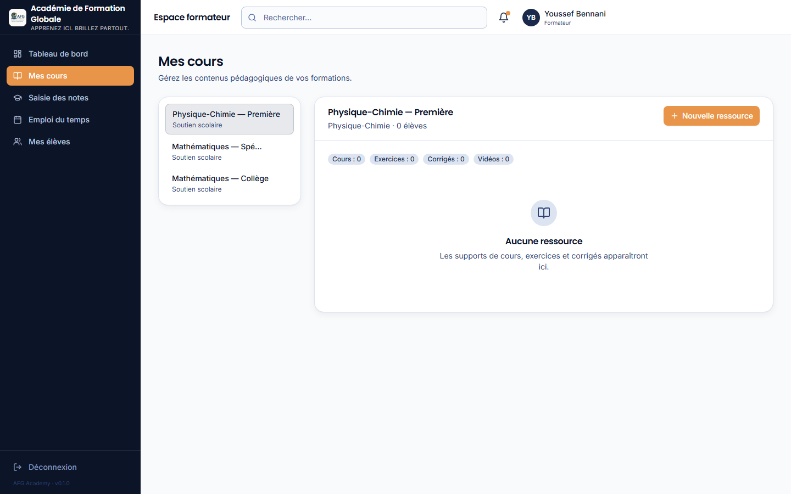Viewport: 791px width, 494px height.
Task: Click the search magnifier icon
Action: click(x=252, y=18)
